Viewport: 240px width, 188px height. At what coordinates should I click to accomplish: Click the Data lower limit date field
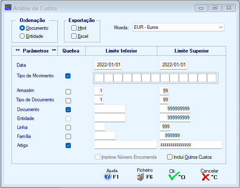click(108, 65)
